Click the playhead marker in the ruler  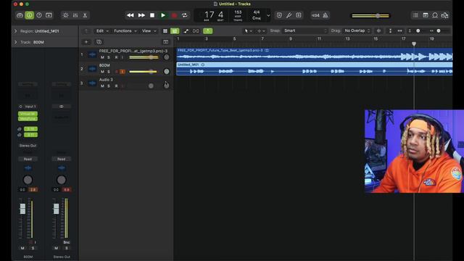coord(414,43)
